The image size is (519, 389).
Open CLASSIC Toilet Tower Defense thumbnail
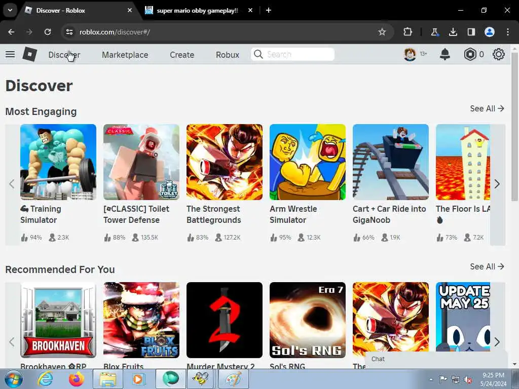[x=141, y=162]
